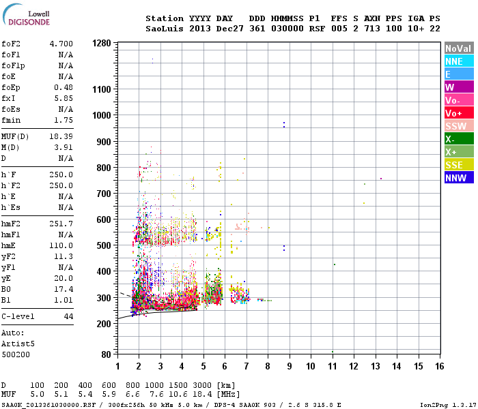This screenshot has width=478, height=409.
Task: Click the hmF2 value 251.7
Action: click(61, 224)
